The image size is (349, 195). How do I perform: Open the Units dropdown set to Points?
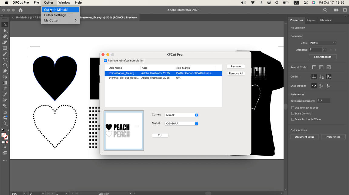323,43
